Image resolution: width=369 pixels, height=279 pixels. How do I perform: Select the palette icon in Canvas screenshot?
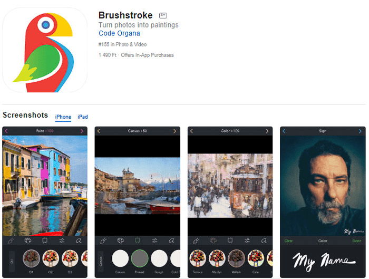click(121, 240)
